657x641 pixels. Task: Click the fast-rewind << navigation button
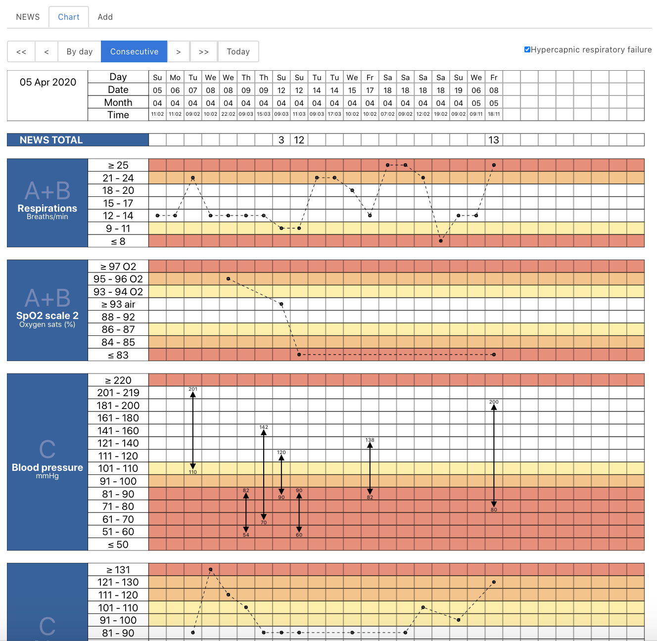tap(21, 51)
